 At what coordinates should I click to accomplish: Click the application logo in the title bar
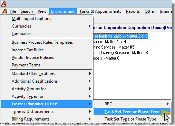(3, 4)
